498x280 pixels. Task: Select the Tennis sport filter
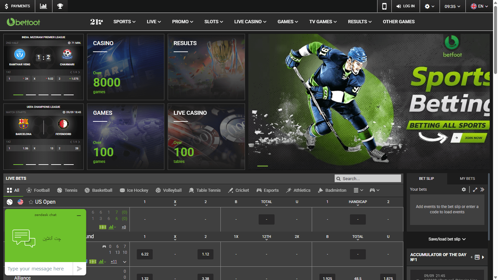[x=67, y=190]
